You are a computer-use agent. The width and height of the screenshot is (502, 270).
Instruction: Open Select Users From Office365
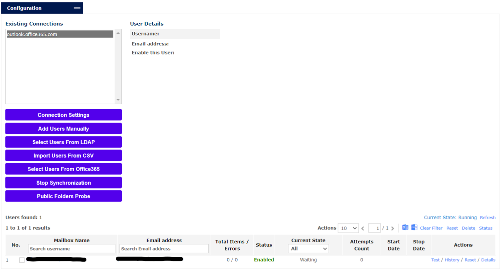pos(63,169)
